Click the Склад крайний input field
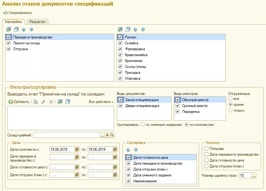 coord(67,135)
